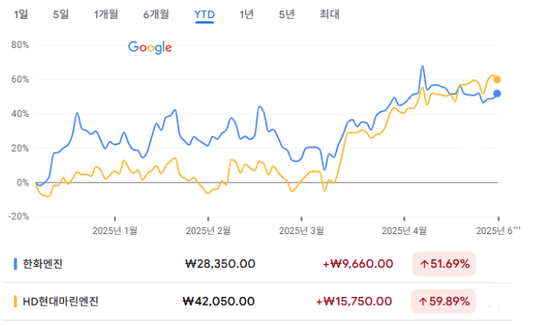Click the 51.69% gain badge
This screenshot has height=326, width=533.
click(444, 264)
